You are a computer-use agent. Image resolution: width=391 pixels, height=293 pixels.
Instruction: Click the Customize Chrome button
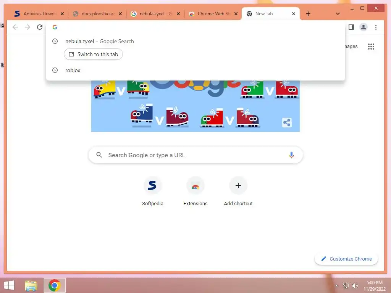pos(346,259)
